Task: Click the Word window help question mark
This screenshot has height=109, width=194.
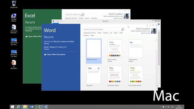Action: 147,25
